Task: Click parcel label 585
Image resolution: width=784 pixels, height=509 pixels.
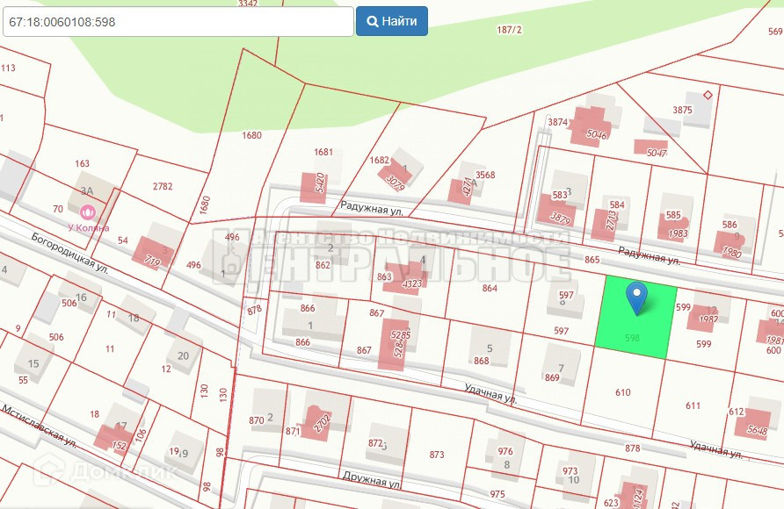Action: 673,215
